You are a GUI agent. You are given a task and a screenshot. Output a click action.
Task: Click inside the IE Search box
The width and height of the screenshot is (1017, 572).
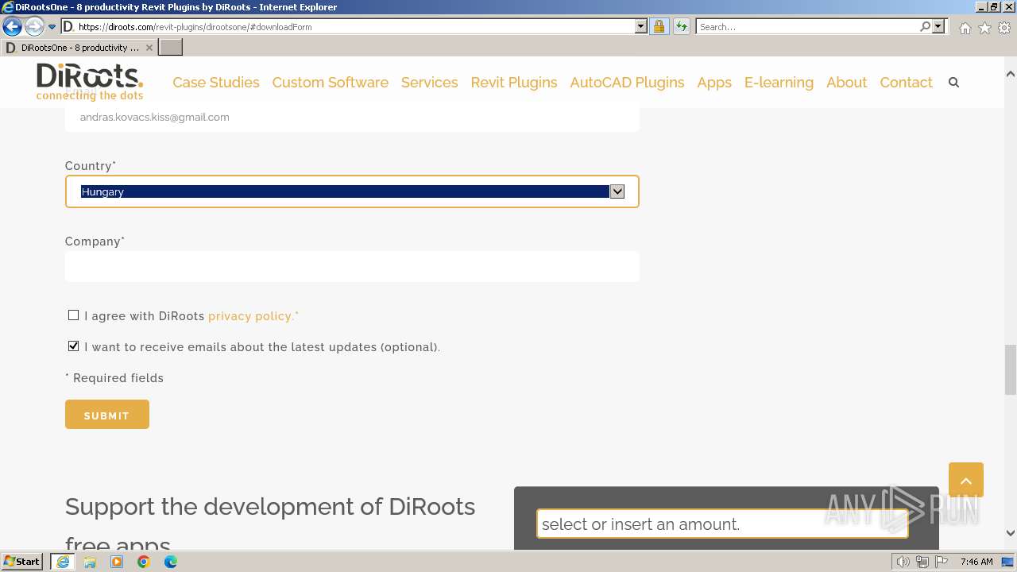pos(807,26)
